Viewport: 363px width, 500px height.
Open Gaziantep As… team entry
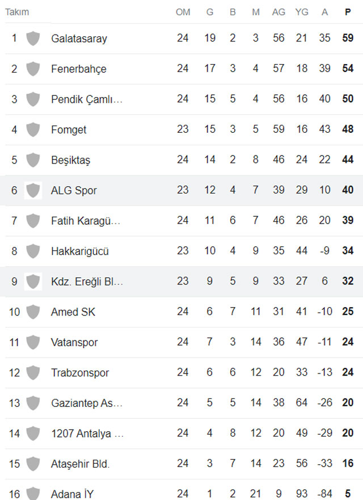pyautogui.click(x=87, y=403)
